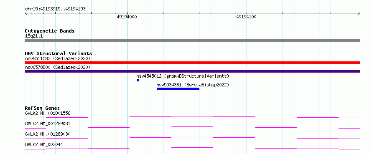The width and height of the screenshot is (372, 154).
Task: Click the magenta GALK2 NM_001289031 intron line
Action: point(192,127)
